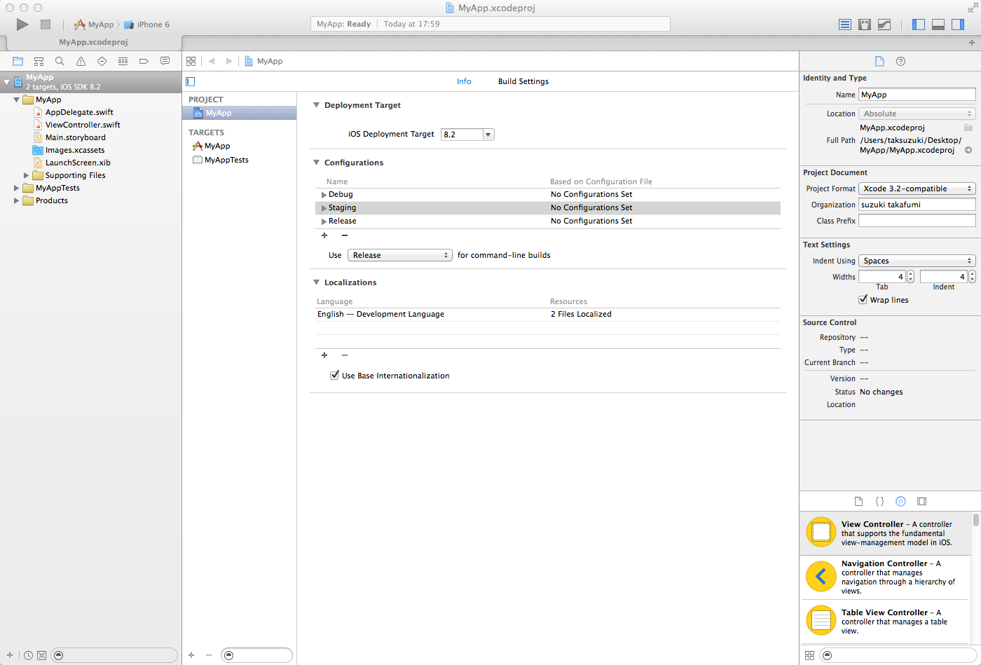
Task: Open the Code Snippet library
Action: (x=879, y=502)
